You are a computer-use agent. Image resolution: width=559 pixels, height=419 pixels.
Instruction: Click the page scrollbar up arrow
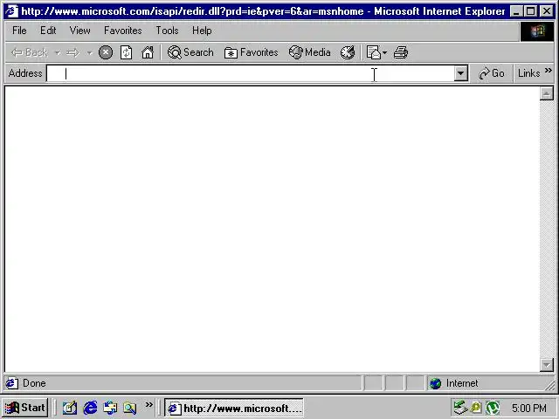[547, 93]
